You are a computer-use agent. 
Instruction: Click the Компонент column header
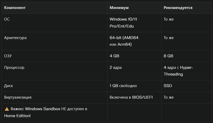click(15, 8)
